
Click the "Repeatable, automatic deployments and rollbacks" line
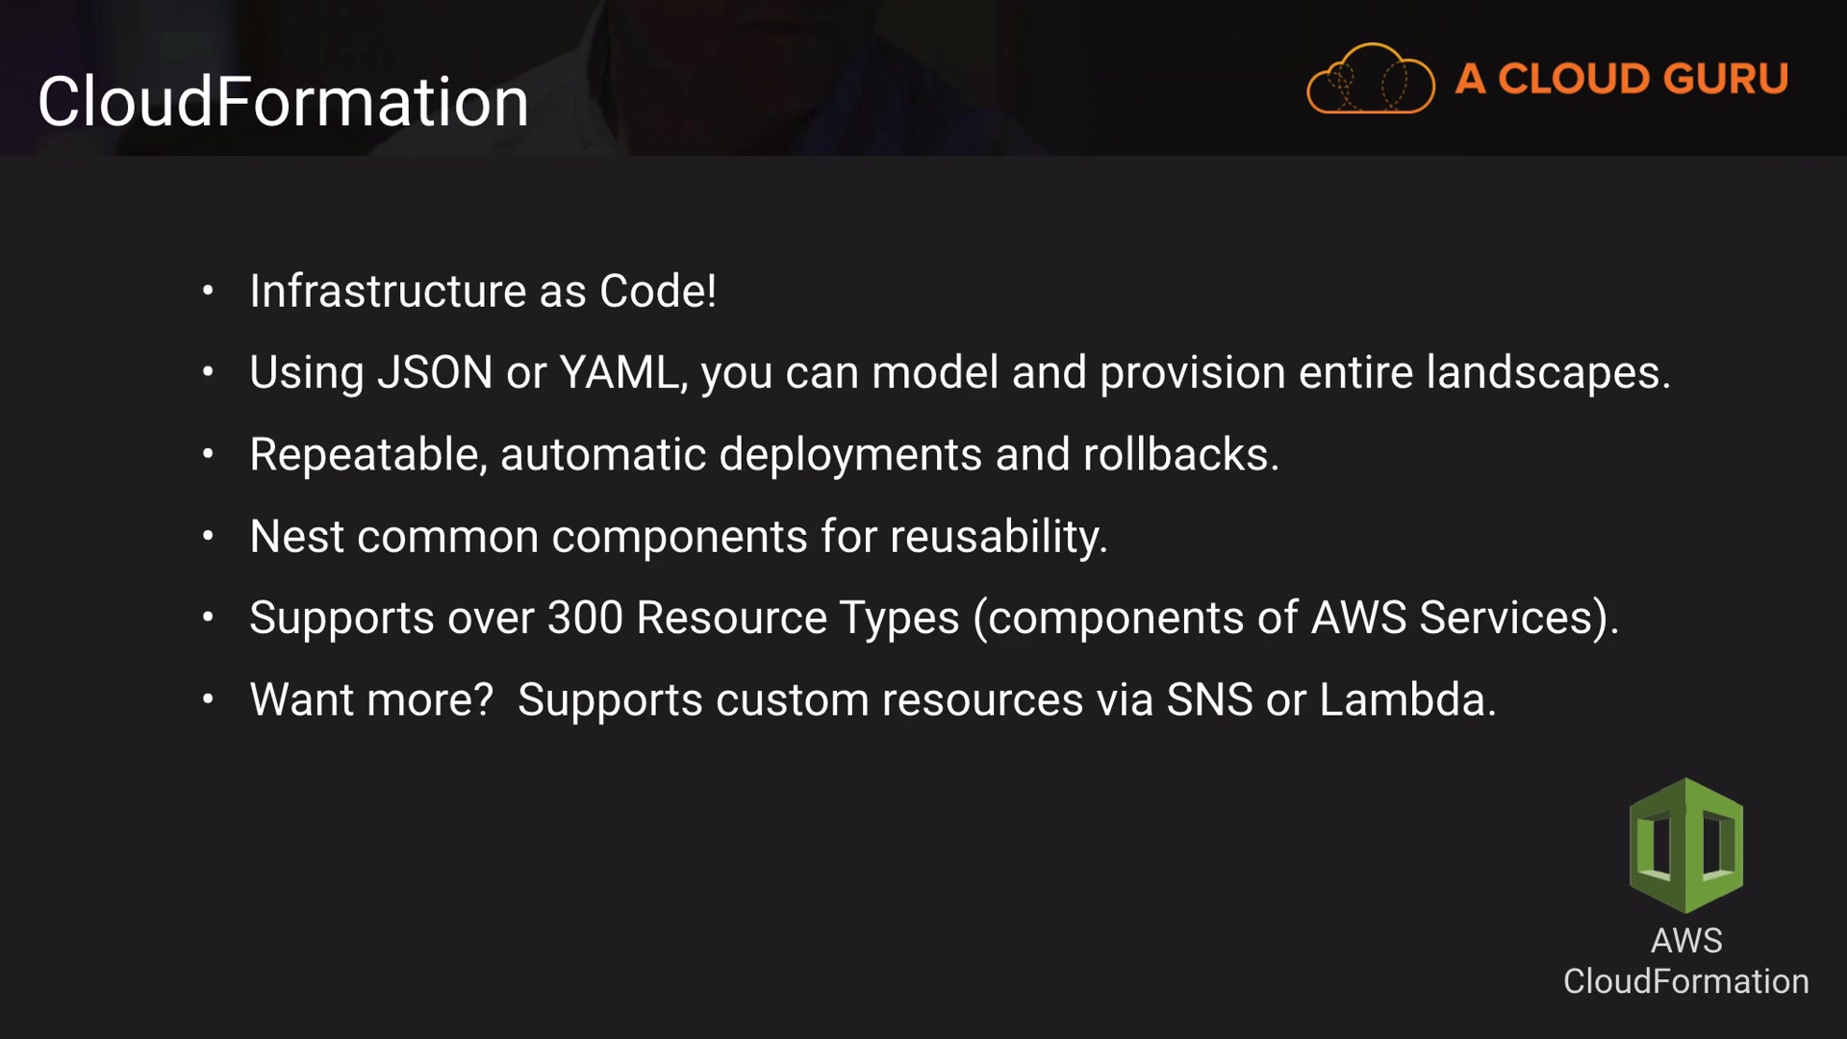[x=764, y=454]
